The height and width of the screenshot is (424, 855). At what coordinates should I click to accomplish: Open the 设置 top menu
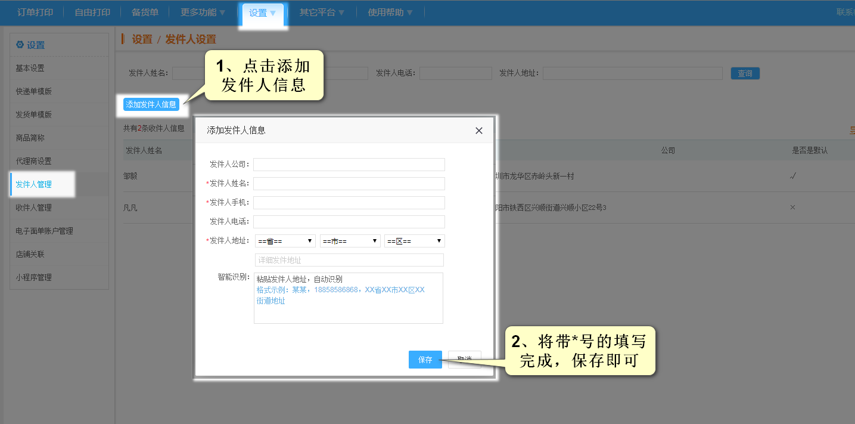[263, 13]
